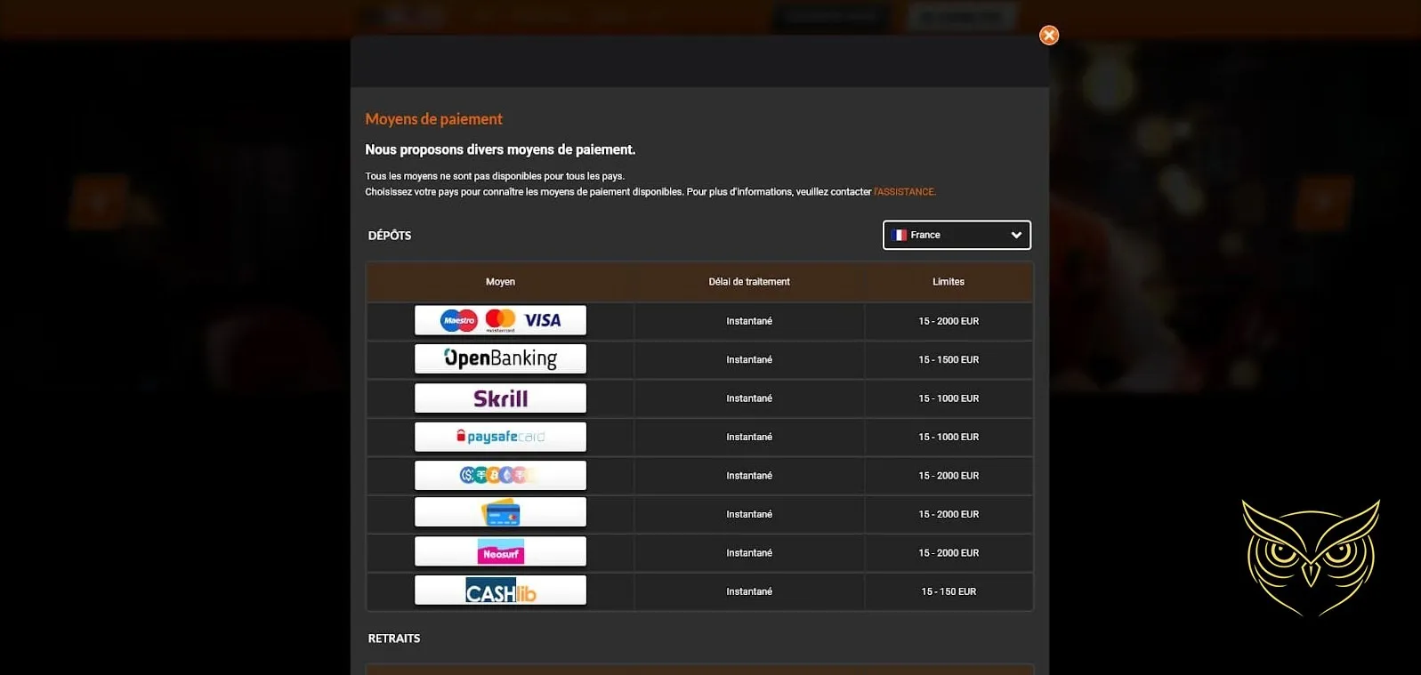This screenshot has height=675, width=1421.
Task: Click the Moyen column header
Action: [x=500, y=282]
